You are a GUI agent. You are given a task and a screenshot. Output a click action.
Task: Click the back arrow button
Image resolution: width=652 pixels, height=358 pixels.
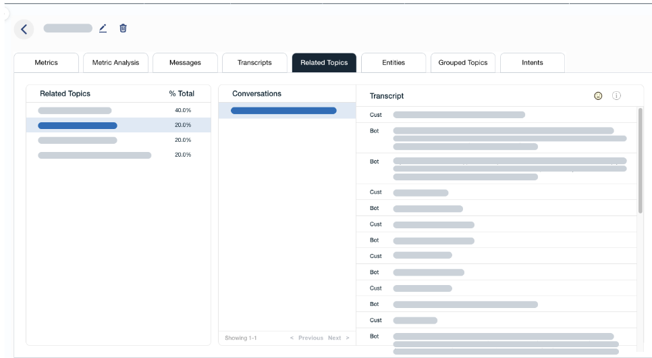[24, 29]
